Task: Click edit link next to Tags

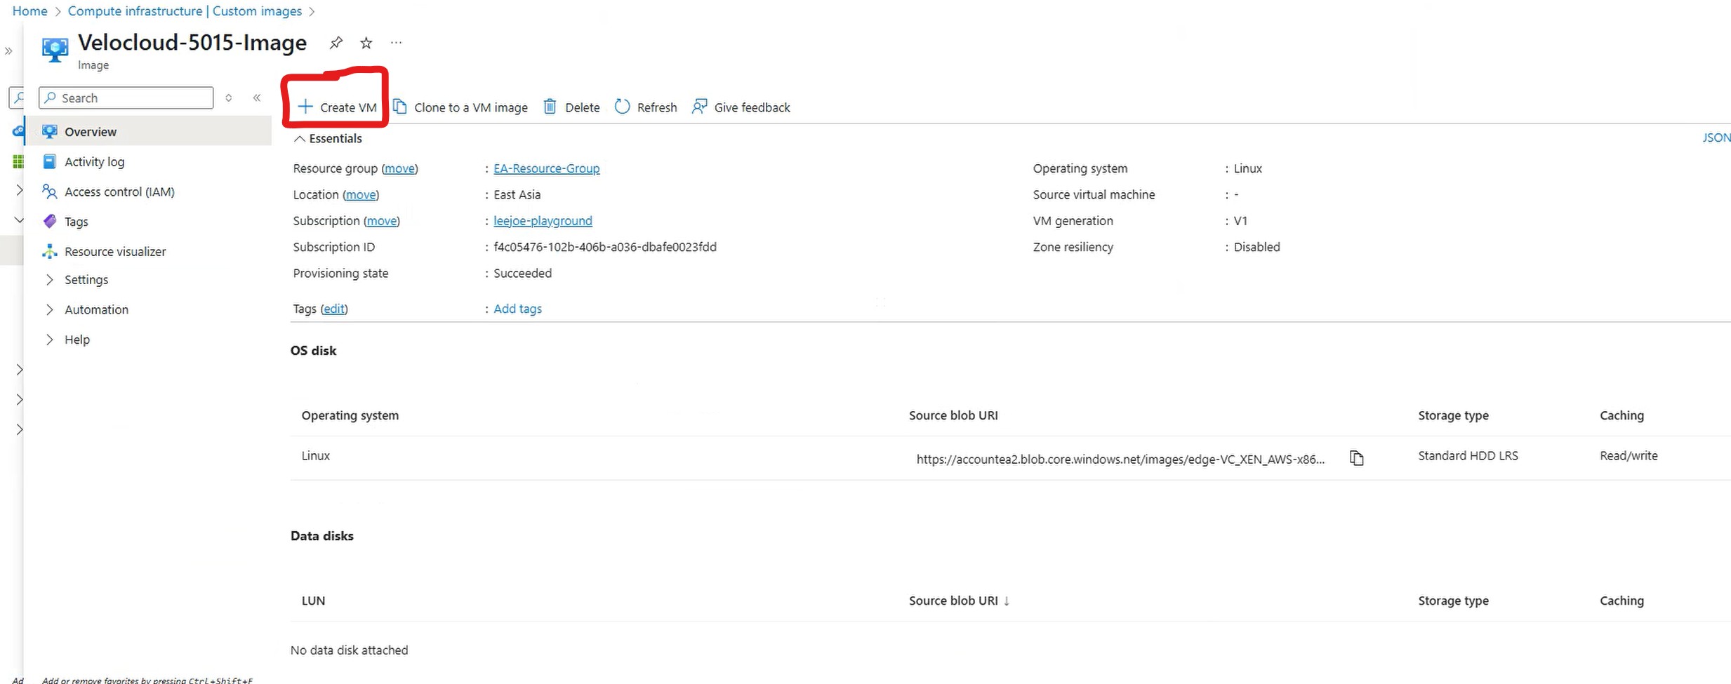Action: pos(334,309)
